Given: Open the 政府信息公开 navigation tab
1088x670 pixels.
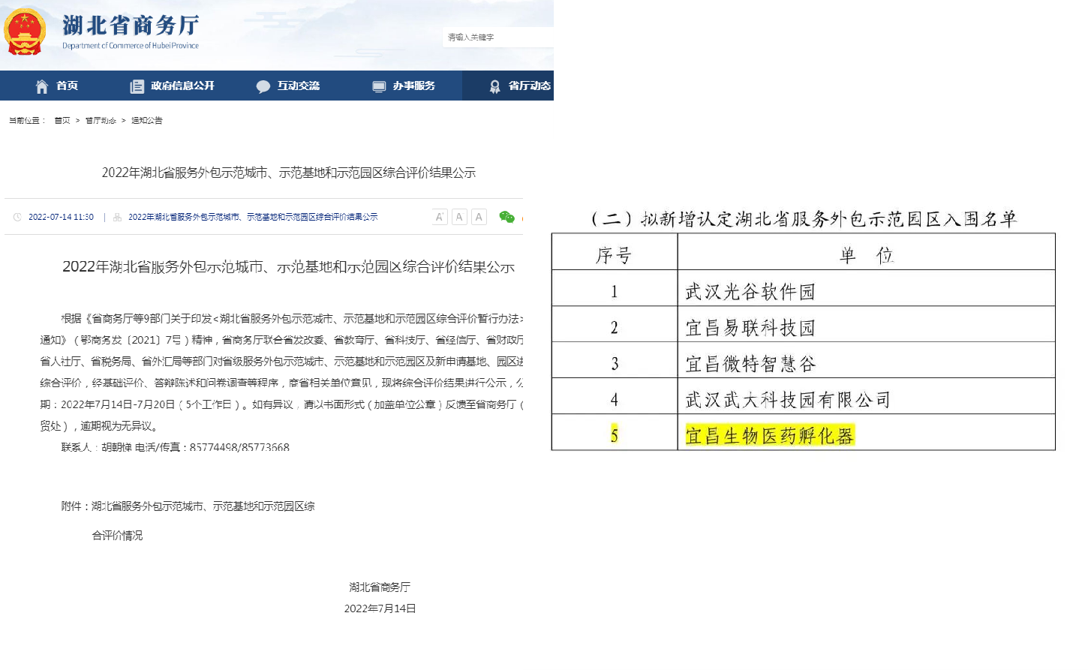Looking at the screenshot, I should click(182, 86).
